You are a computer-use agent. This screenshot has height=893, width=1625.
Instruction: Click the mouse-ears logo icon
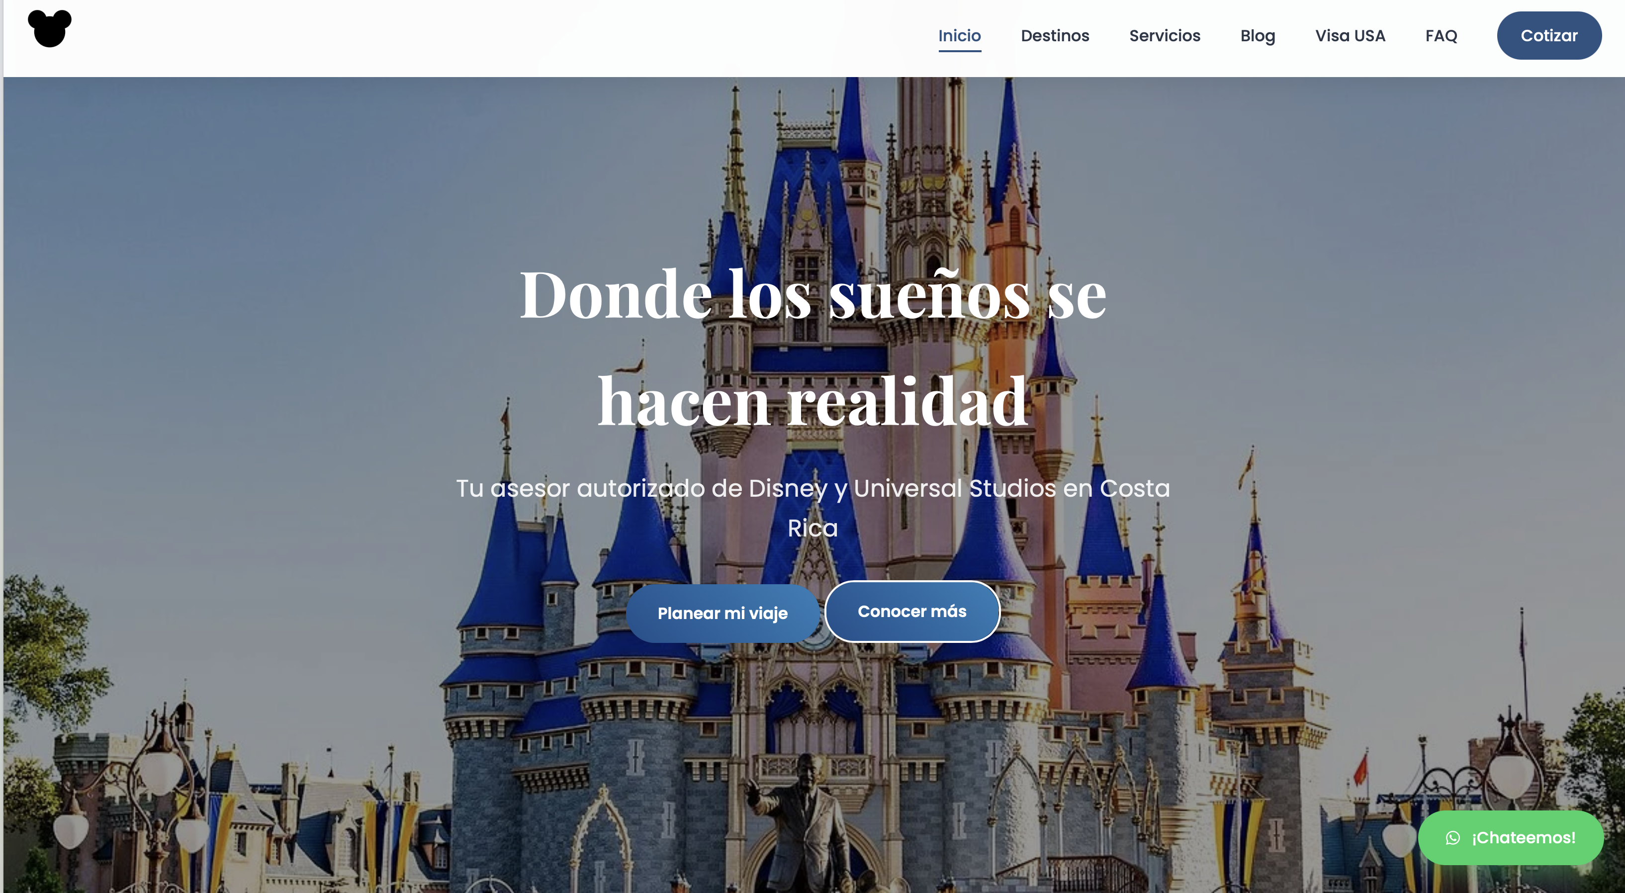coord(50,28)
